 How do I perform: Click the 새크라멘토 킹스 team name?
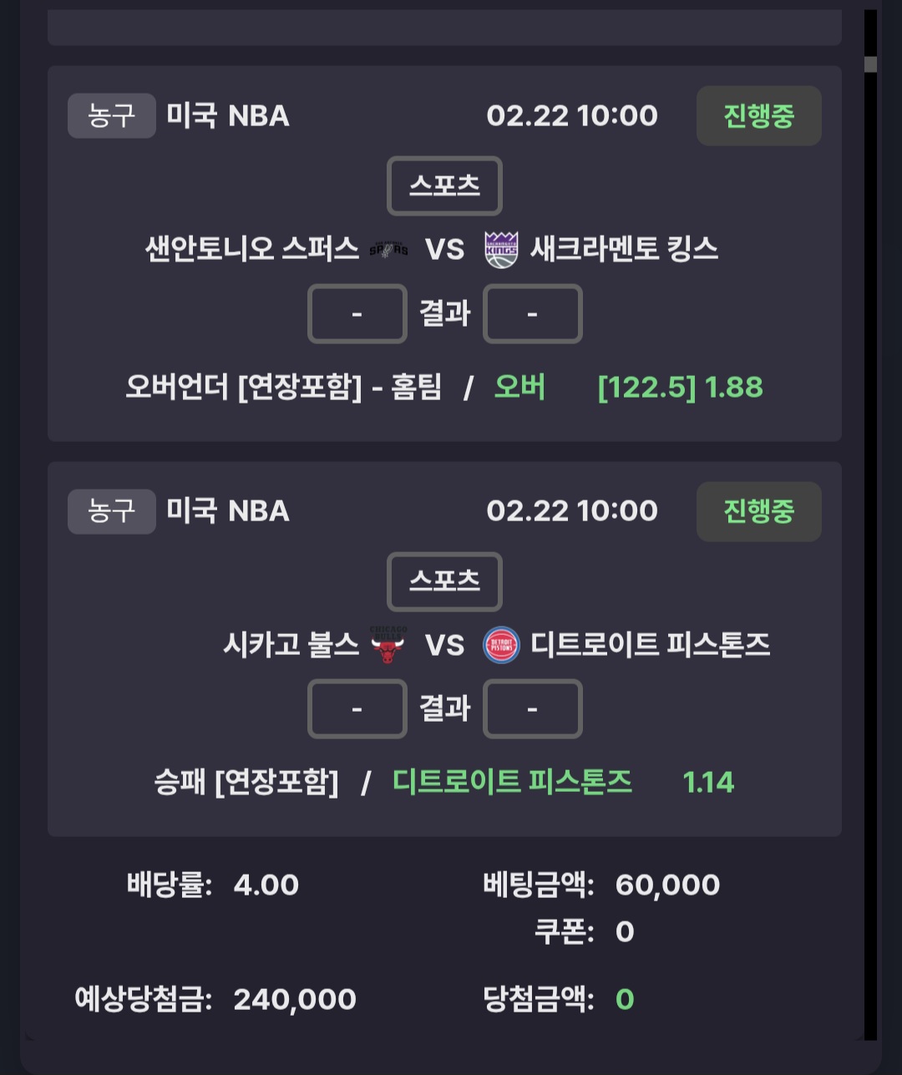click(624, 249)
